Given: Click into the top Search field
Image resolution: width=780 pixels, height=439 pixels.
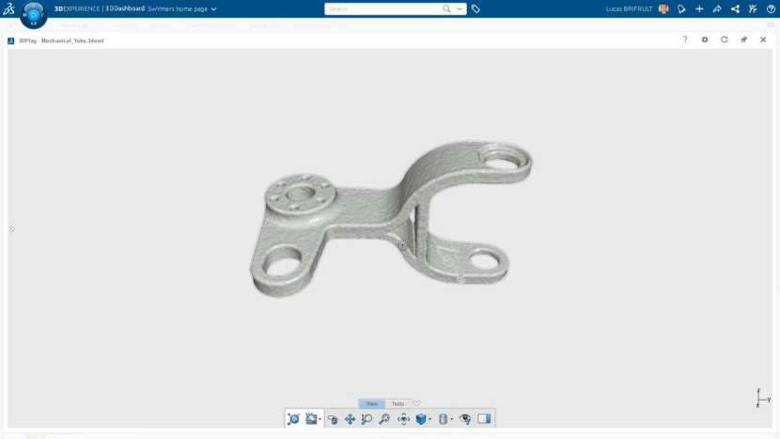Looking at the screenshot, I should (x=384, y=9).
